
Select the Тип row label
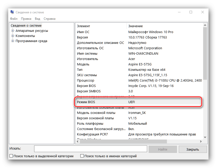pos(80,70)
